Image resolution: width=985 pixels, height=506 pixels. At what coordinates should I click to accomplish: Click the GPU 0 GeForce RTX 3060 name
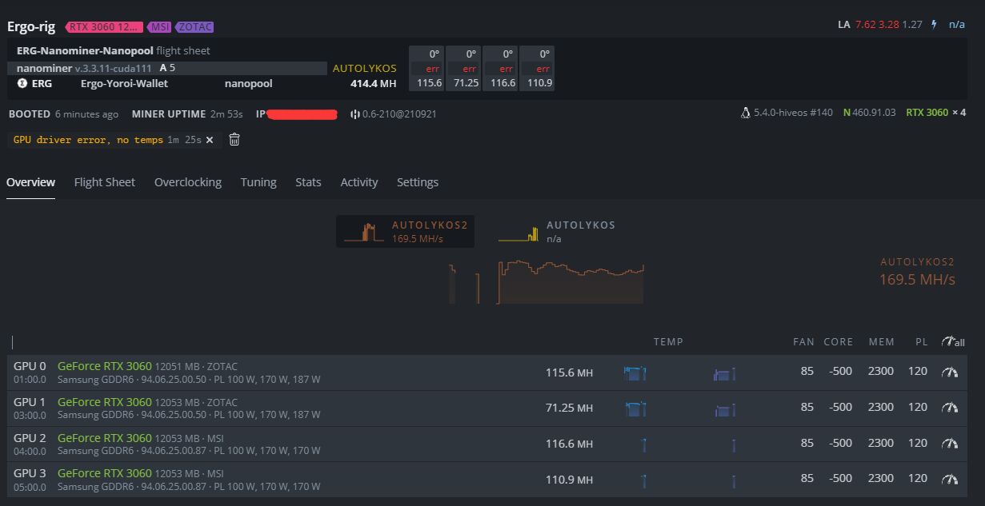point(104,366)
